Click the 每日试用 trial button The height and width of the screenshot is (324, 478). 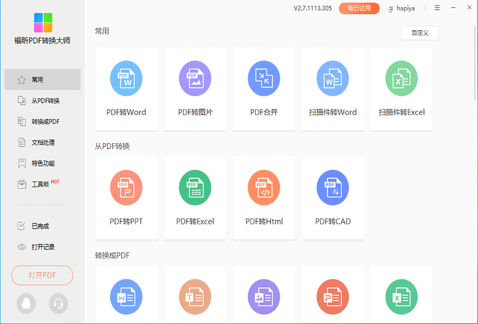(x=359, y=8)
